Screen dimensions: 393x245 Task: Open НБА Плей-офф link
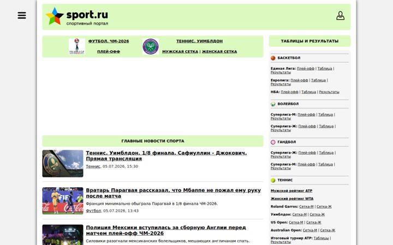[x=289, y=92]
